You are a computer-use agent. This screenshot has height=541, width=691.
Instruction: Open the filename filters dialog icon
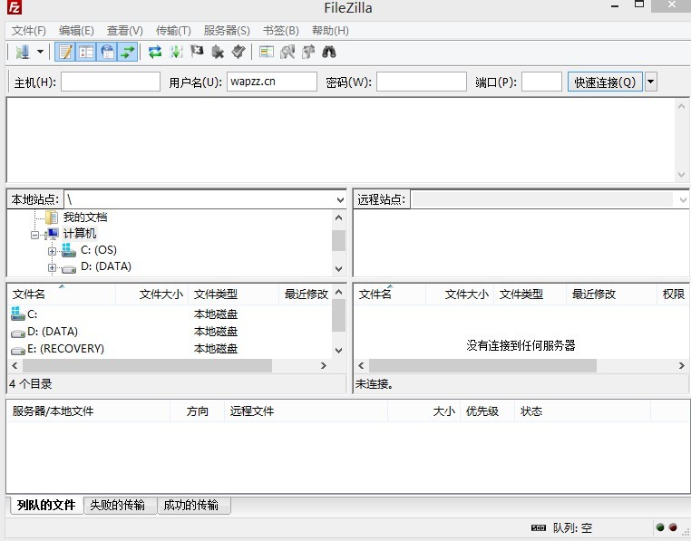pyautogui.click(x=267, y=52)
